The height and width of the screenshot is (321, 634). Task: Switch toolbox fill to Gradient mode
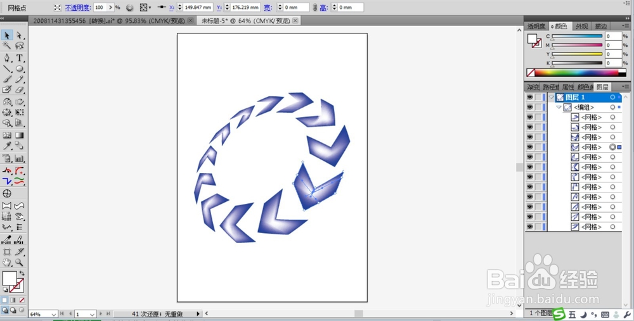(x=13, y=300)
